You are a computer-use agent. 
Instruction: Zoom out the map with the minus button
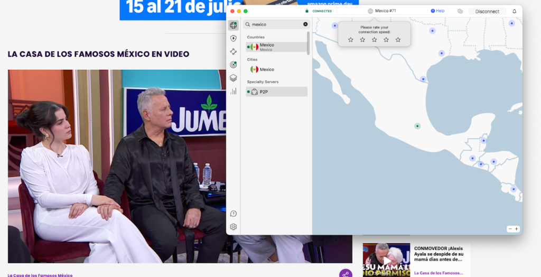(x=510, y=229)
